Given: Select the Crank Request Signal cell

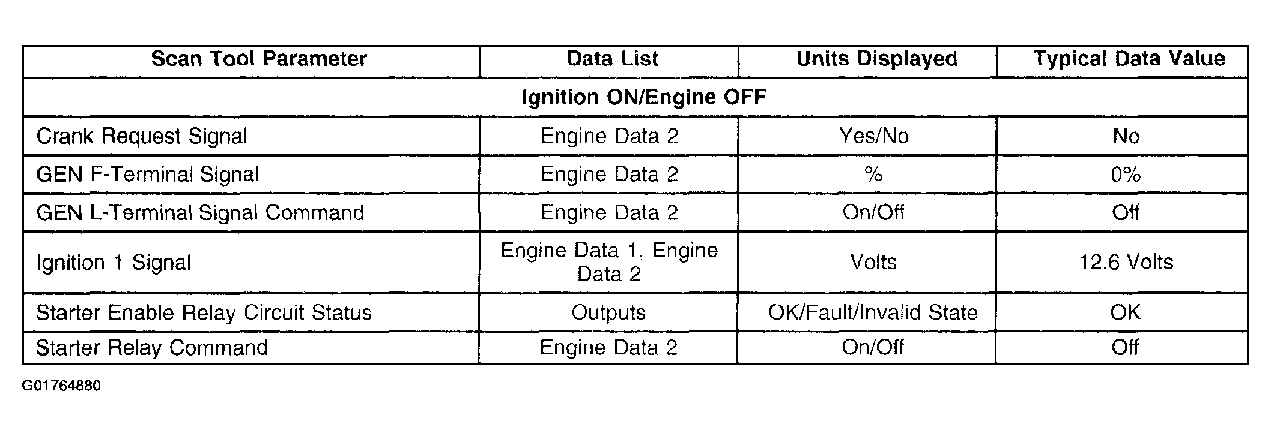Looking at the screenshot, I should coord(251,136).
